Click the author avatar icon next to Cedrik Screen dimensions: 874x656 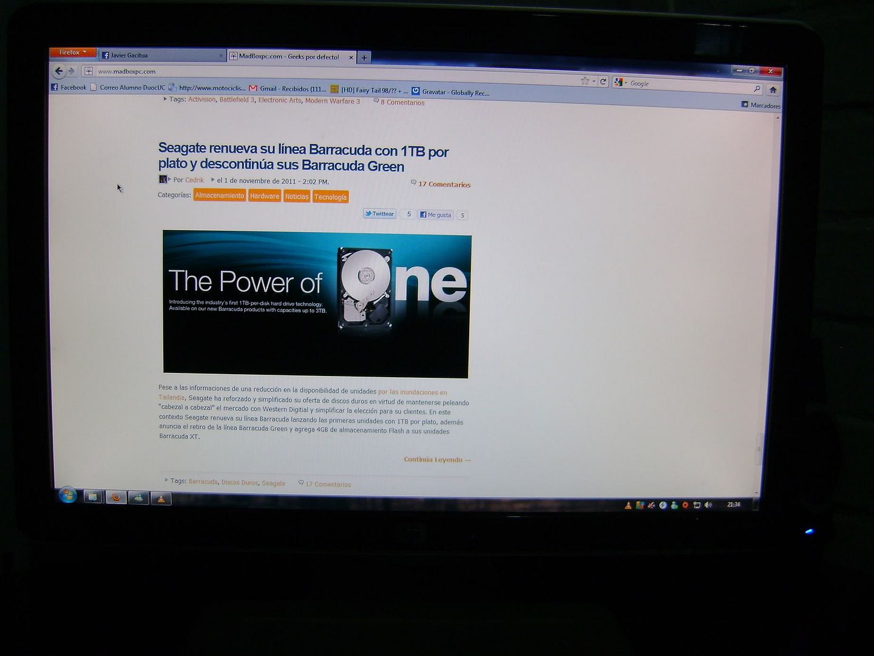(163, 179)
